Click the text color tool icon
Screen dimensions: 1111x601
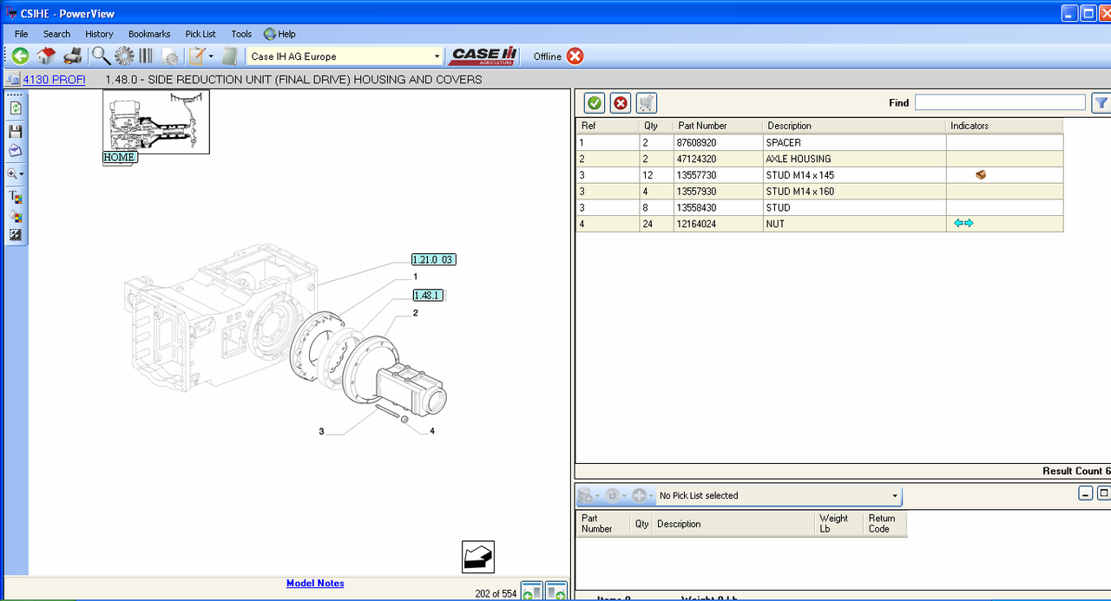tap(16, 197)
